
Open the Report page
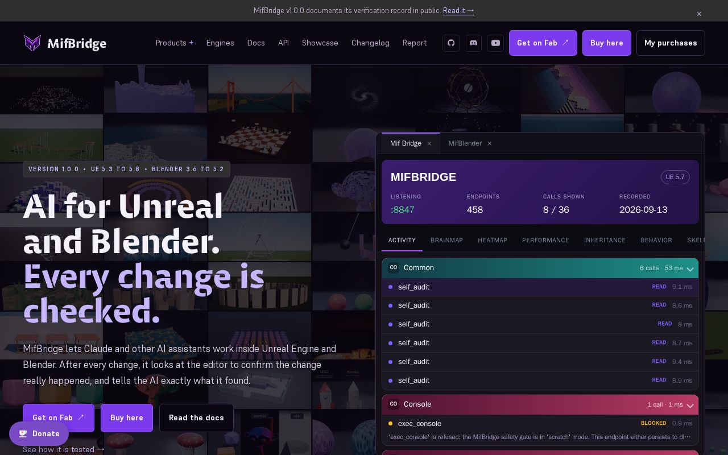pos(415,43)
